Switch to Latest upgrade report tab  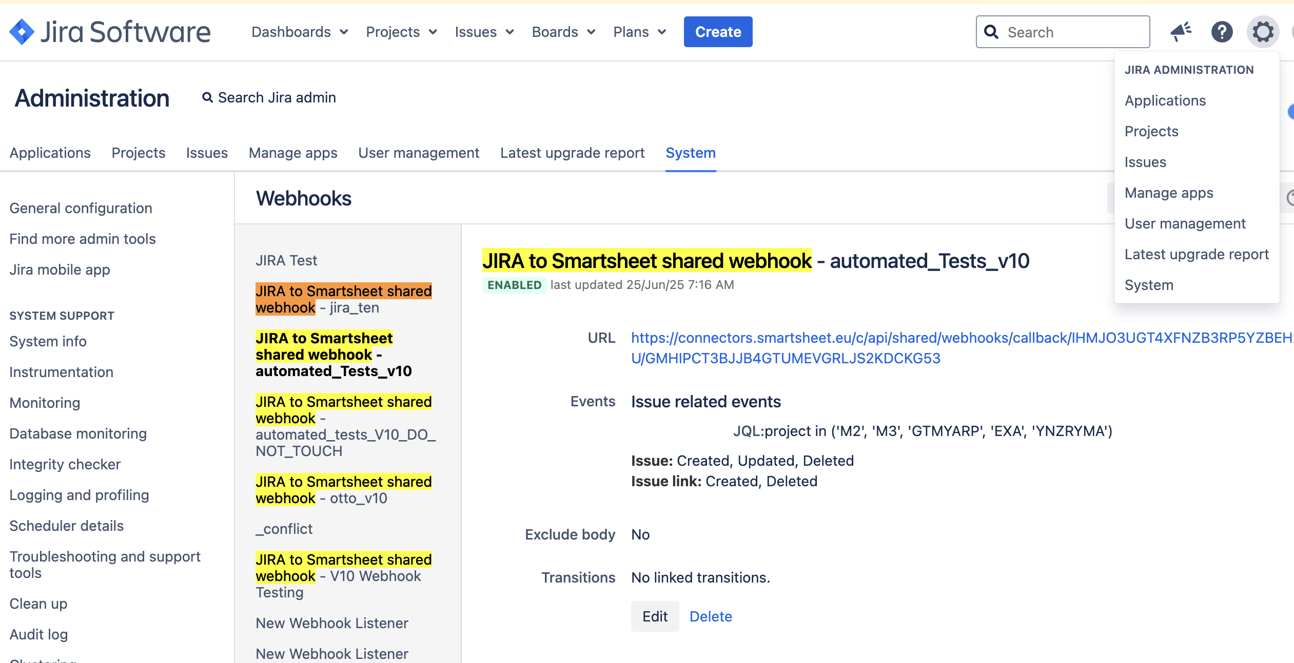click(573, 153)
